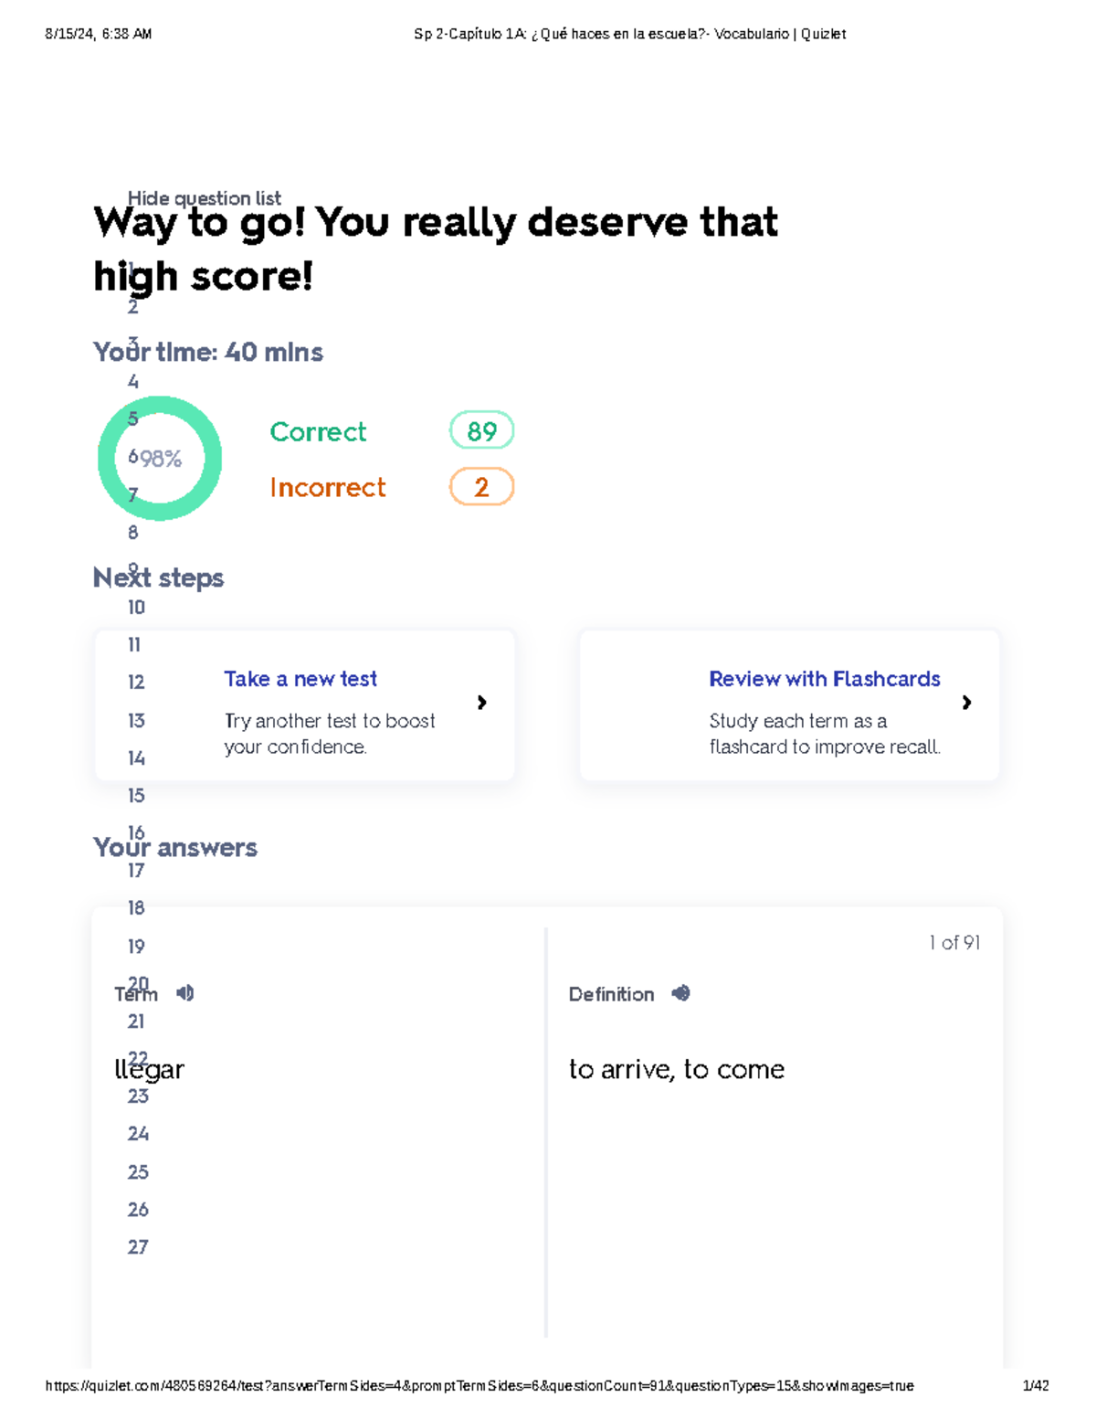Jump to question 12 in list
1096x1419 pixels.
[136, 683]
